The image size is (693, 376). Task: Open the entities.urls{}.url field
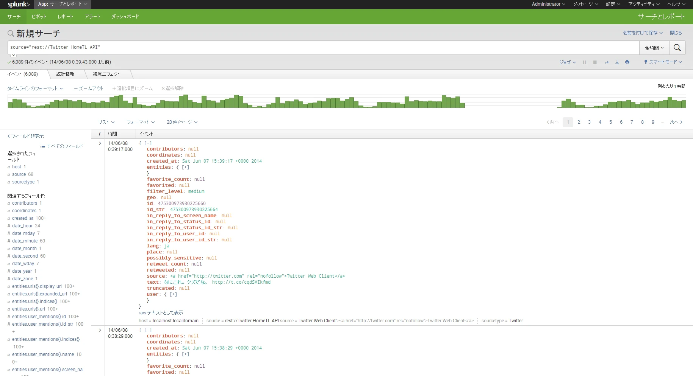pos(28,309)
